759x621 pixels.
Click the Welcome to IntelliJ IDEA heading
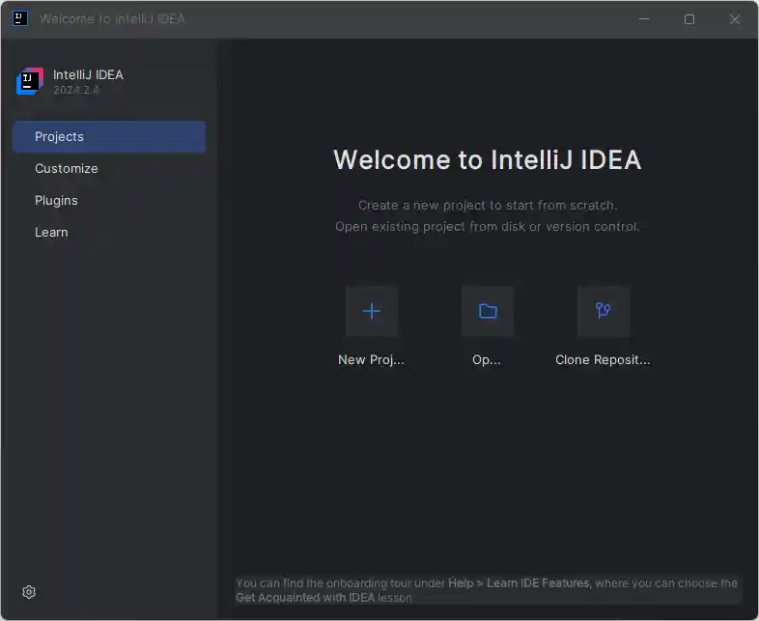click(x=487, y=160)
